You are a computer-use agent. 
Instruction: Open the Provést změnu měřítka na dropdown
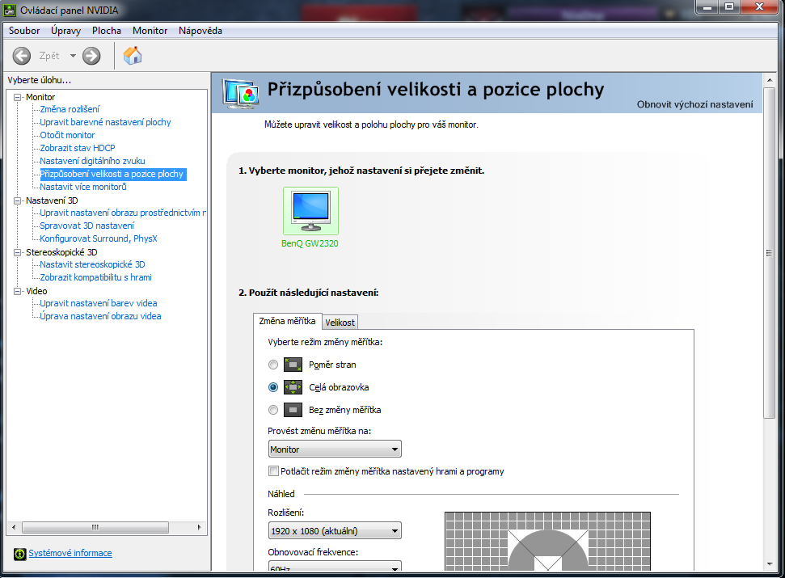click(x=335, y=449)
